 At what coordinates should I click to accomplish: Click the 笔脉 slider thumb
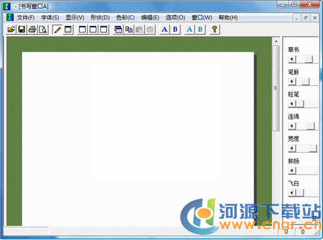click(x=305, y=82)
